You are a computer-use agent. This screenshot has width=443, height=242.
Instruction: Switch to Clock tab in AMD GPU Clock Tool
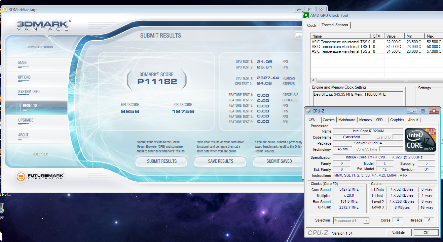point(312,26)
